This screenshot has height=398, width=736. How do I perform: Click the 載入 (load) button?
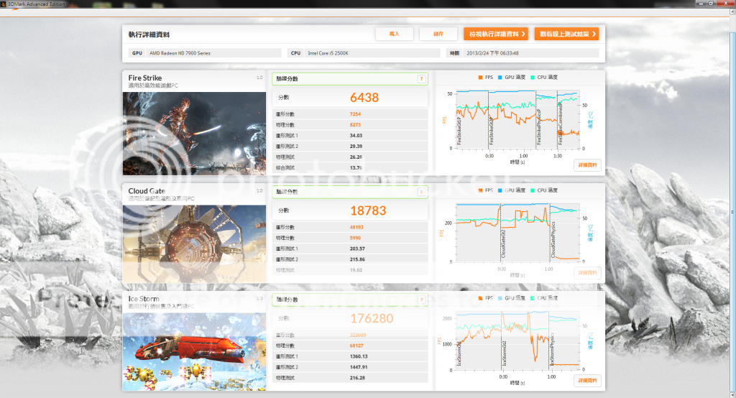[395, 34]
